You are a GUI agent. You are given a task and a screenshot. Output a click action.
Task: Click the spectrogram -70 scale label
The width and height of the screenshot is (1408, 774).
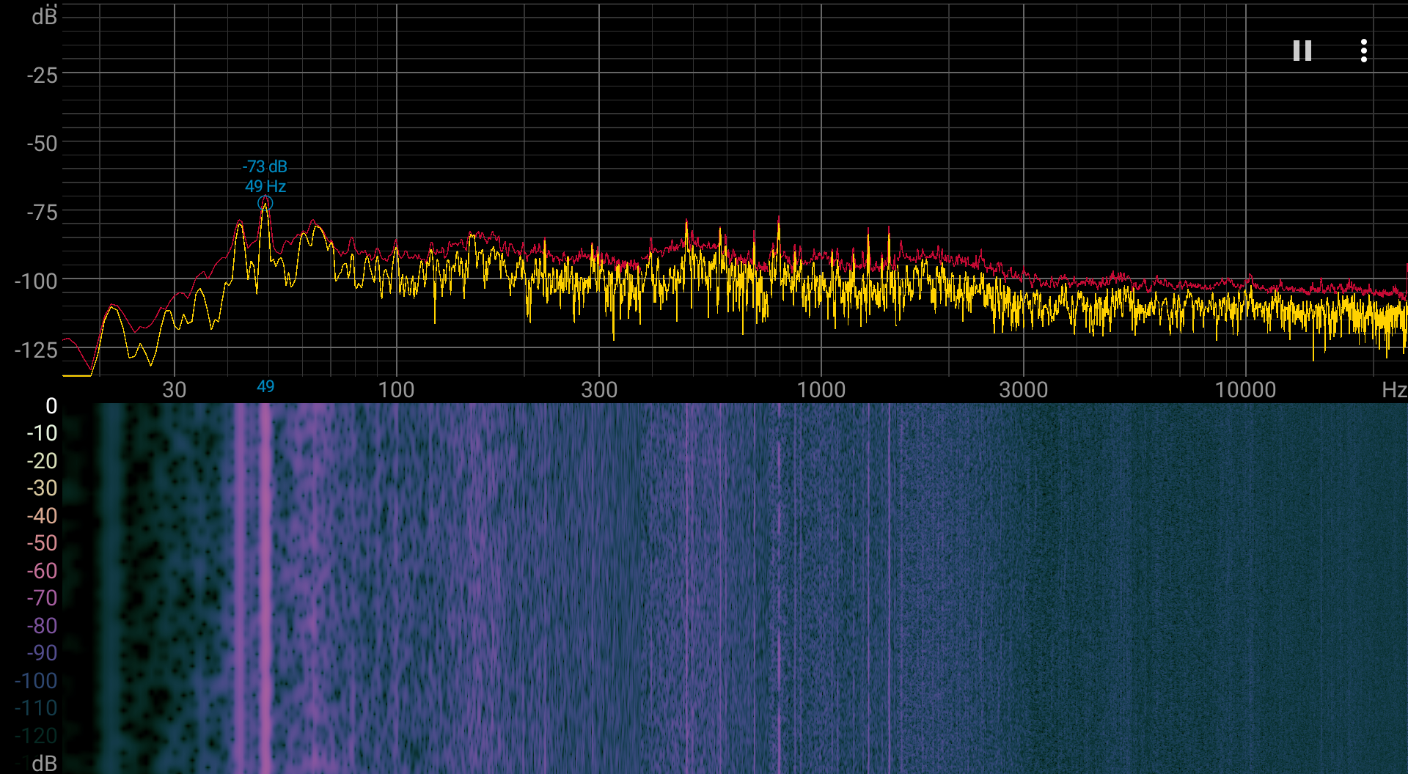42,598
